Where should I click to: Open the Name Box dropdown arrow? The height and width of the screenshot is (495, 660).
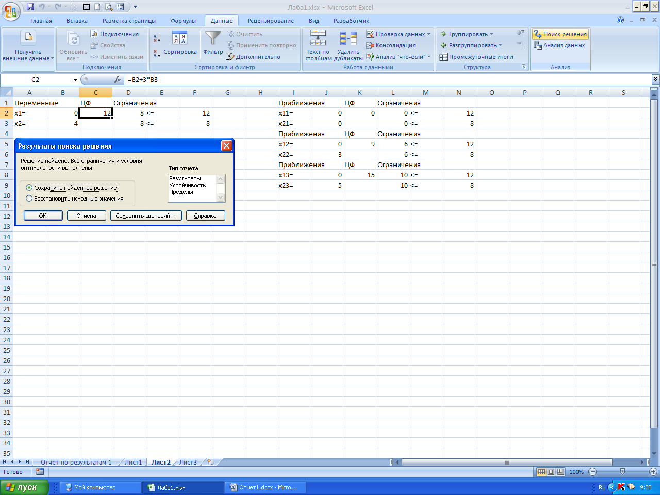(75, 79)
